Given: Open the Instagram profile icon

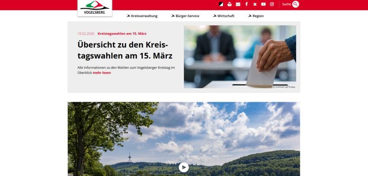Looking at the screenshot, I should coord(272,4).
